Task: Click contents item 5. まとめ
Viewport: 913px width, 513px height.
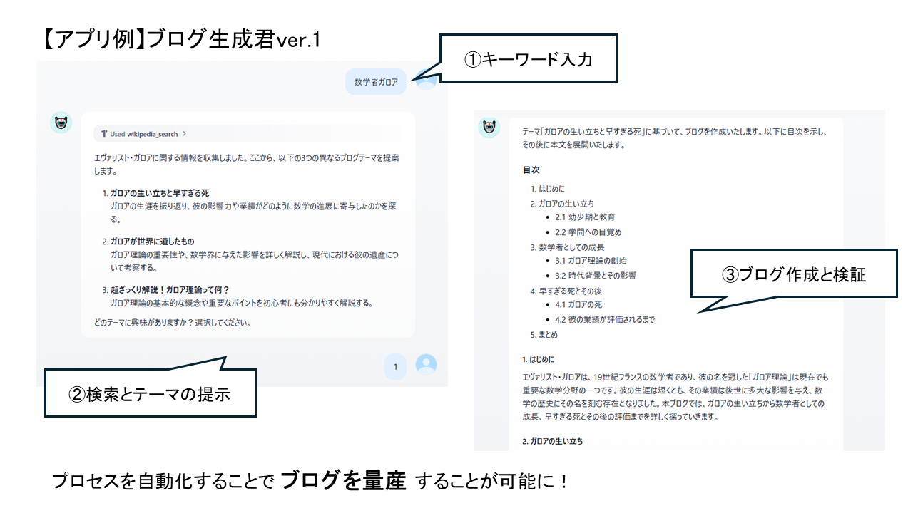Action: coord(544,334)
